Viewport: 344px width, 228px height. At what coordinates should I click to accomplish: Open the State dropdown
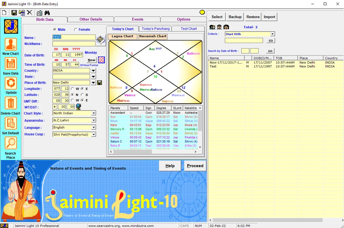tap(93, 77)
